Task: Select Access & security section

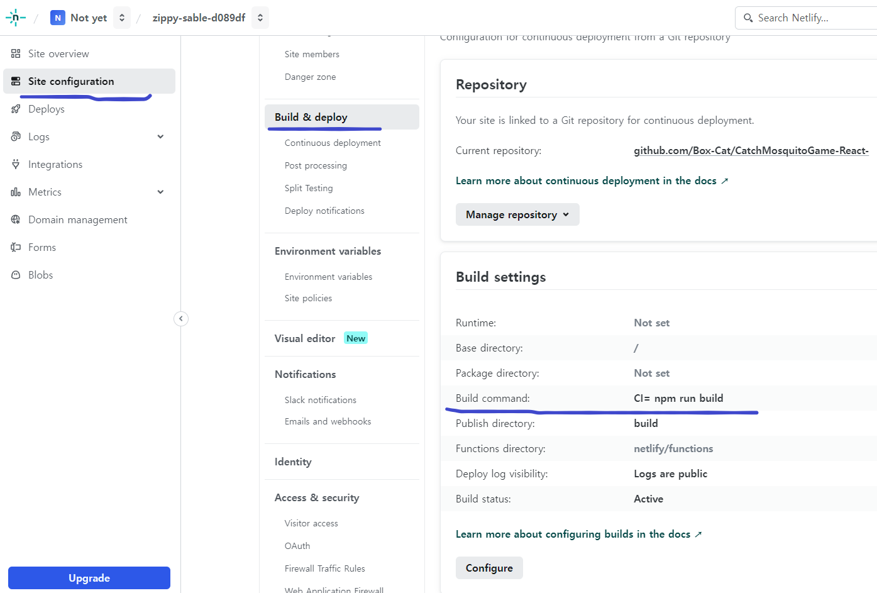Action: point(317,497)
